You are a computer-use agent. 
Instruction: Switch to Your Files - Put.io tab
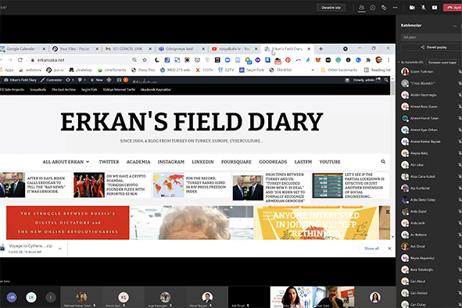click(74, 49)
